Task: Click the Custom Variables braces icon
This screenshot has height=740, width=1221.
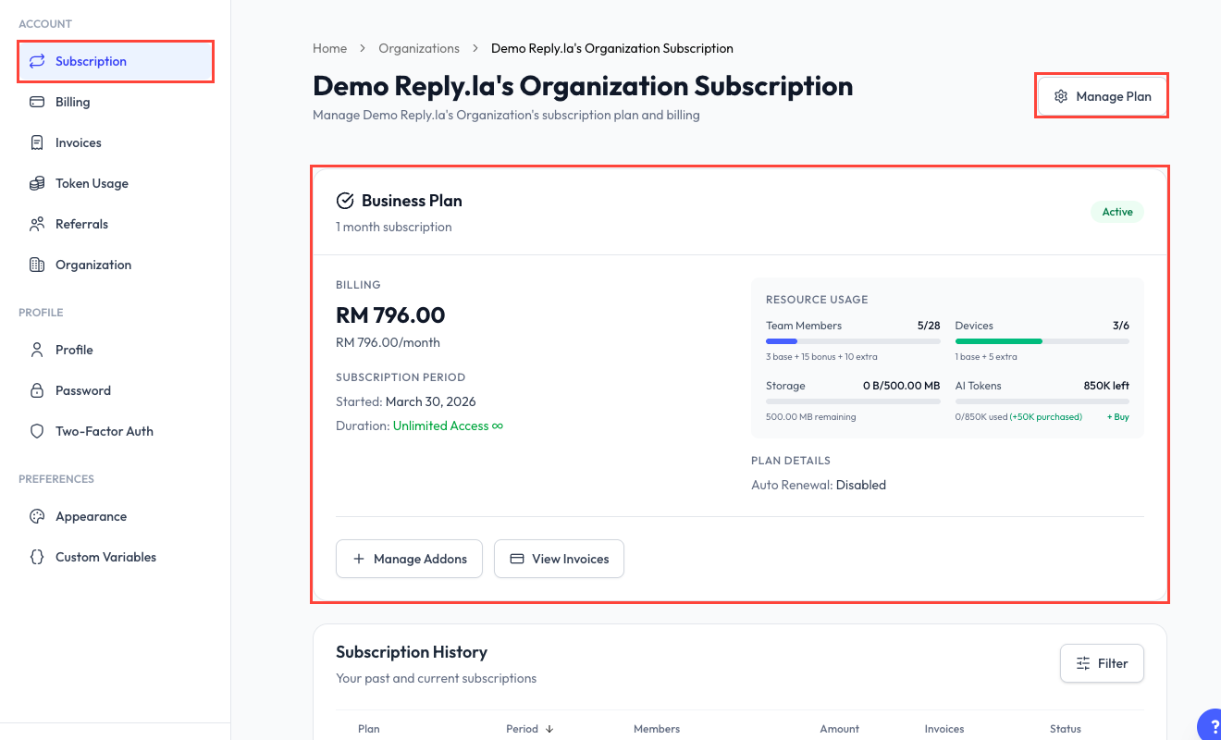Action: [x=37, y=557]
